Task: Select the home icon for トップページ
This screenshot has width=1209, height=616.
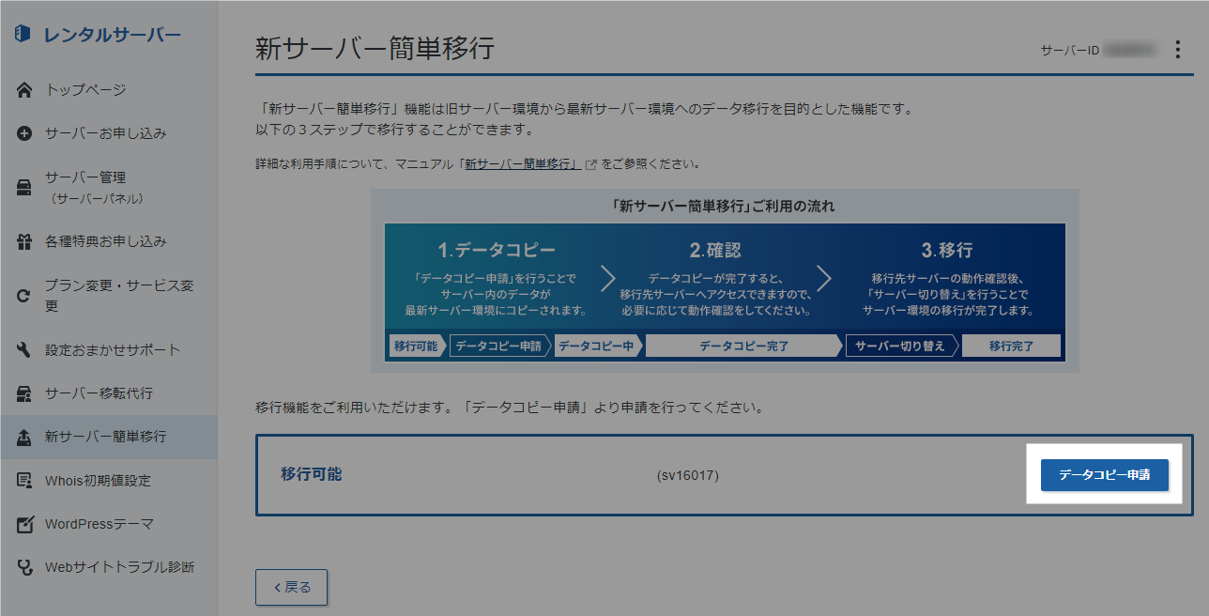Action: (22, 90)
